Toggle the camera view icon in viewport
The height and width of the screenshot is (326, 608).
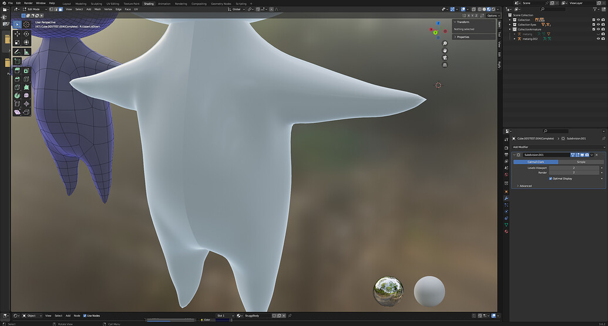point(445,57)
